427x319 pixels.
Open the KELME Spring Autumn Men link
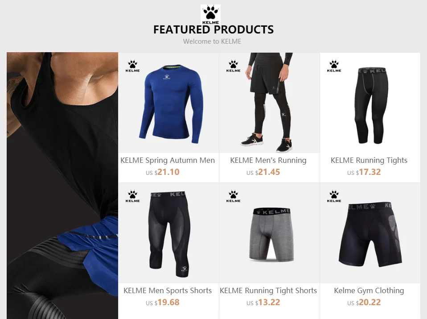pyautogui.click(x=168, y=160)
